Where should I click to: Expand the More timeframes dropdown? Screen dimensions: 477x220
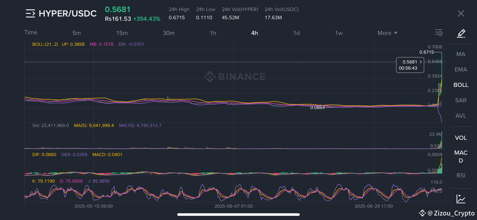pos(388,33)
